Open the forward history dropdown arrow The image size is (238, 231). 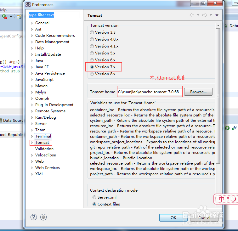pyautogui.click(x=211, y=15)
